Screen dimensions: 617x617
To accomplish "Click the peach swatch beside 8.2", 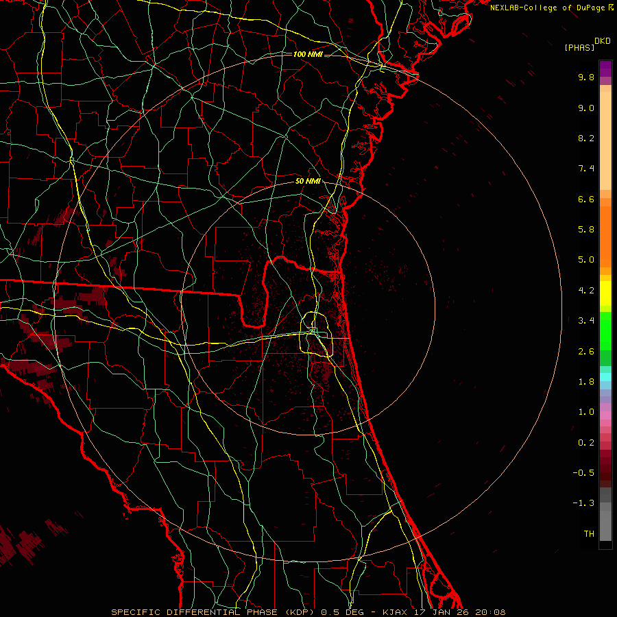I will tap(605, 138).
